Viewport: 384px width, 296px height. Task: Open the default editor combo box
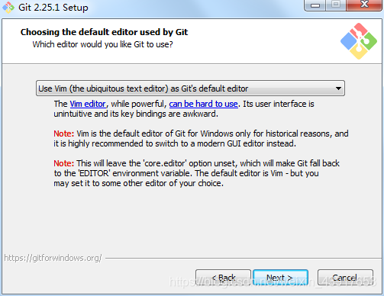[x=190, y=88]
